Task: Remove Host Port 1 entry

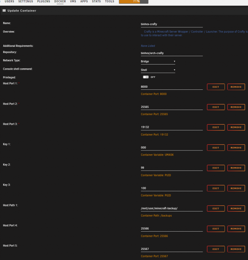Action: pos(236,87)
